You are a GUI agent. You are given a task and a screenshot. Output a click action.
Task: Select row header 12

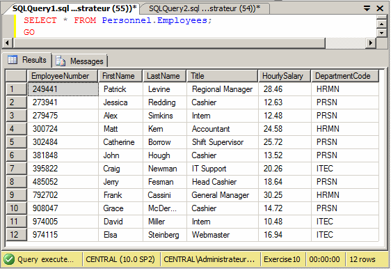pyautogui.click(x=16, y=235)
